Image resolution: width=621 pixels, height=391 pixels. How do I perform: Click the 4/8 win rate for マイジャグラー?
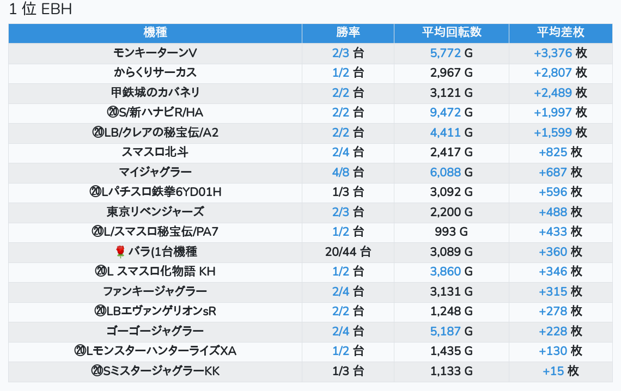point(341,172)
